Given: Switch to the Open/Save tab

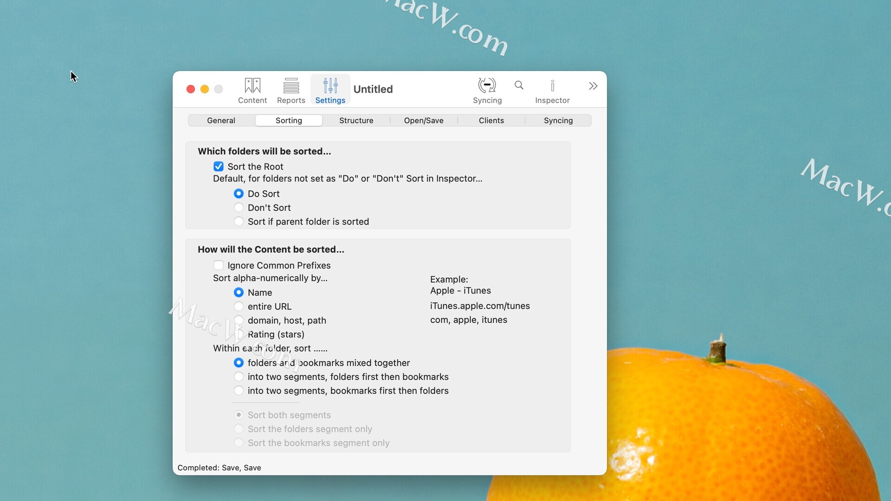Looking at the screenshot, I should point(424,121).
